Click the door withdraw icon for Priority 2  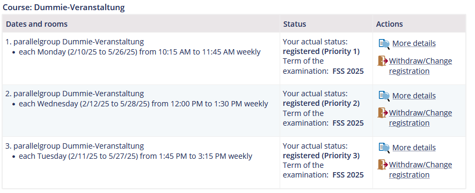(383, 113)
